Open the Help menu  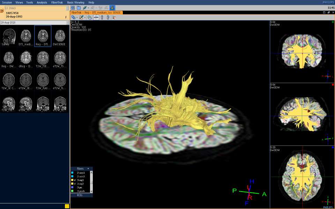point(91,2)
